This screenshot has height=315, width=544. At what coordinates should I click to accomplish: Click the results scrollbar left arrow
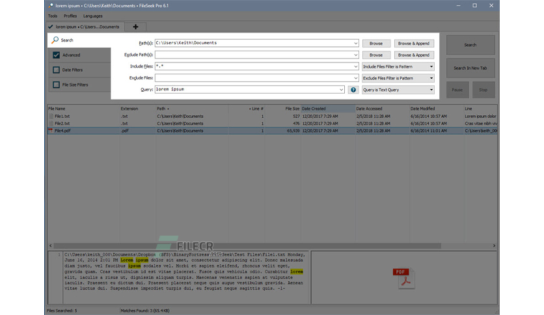pyautogui.click(x=51, y=245)
